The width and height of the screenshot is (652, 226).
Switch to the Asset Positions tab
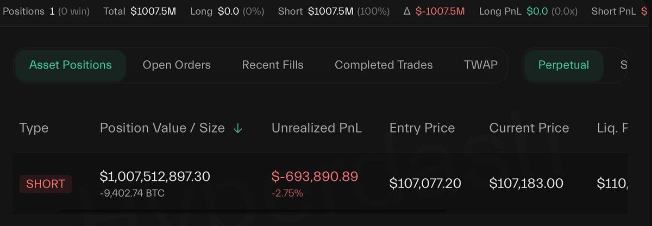click(70, 65)
